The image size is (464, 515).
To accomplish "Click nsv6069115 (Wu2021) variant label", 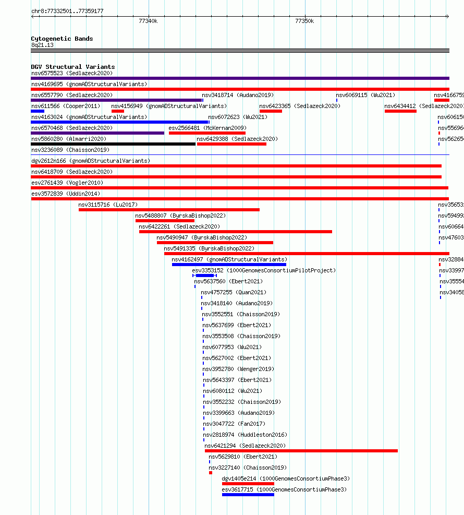I will coord(365,95).
